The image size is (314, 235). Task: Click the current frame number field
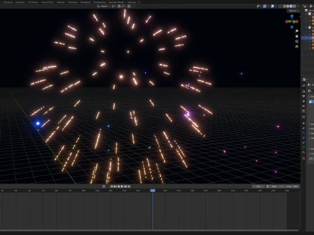pyautogui.click(x=258, y=186)
